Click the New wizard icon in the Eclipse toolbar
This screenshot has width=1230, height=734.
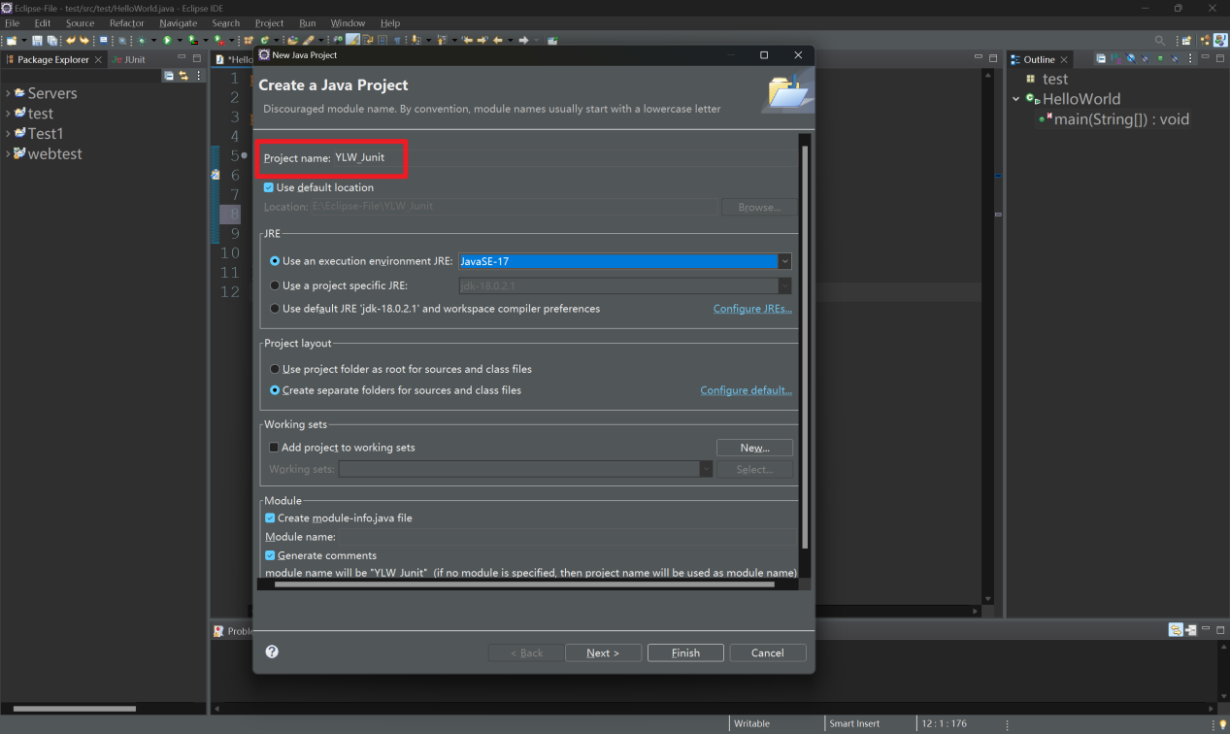click(11, 41)
